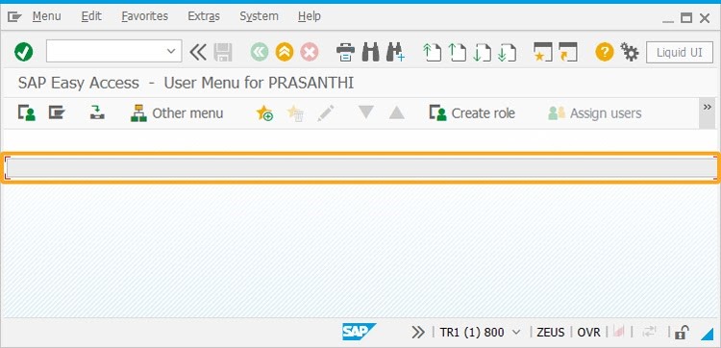Click the yellow Exit icon
Viewport: 721px width, 348px height.
click(x=285, y=52)
